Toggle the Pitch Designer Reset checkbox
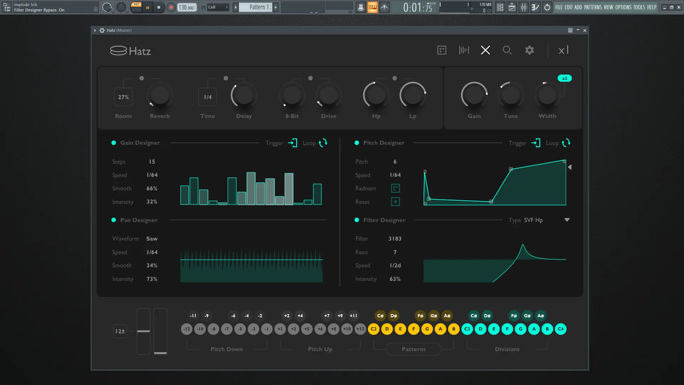The height and width of the screenshot is (385, 684). coord(395,202)
